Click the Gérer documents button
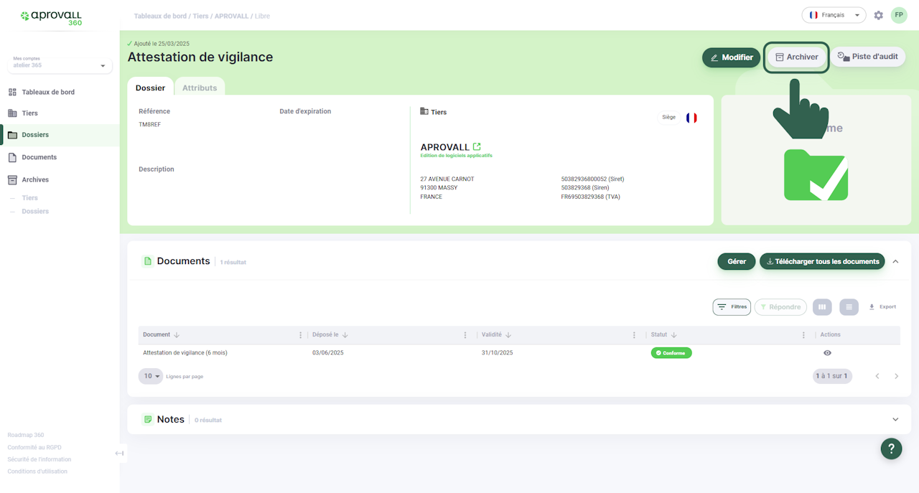This screenshot has width=919, height=493. pyautogui.click(x=737, y=262)
